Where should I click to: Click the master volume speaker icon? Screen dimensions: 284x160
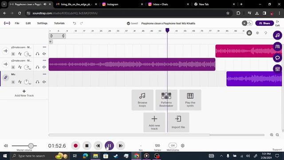pos(6,146)
